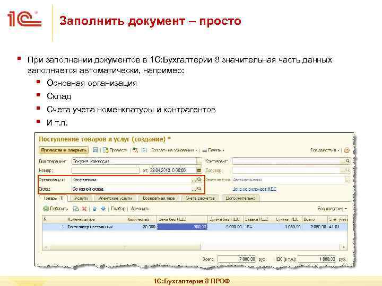Click the Количество column header
The width and height of the screenshot is (382, 286).
142,219
